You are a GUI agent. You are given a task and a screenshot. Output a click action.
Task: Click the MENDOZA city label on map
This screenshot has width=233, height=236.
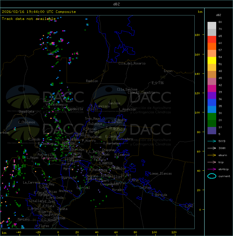tap(68, 143)
